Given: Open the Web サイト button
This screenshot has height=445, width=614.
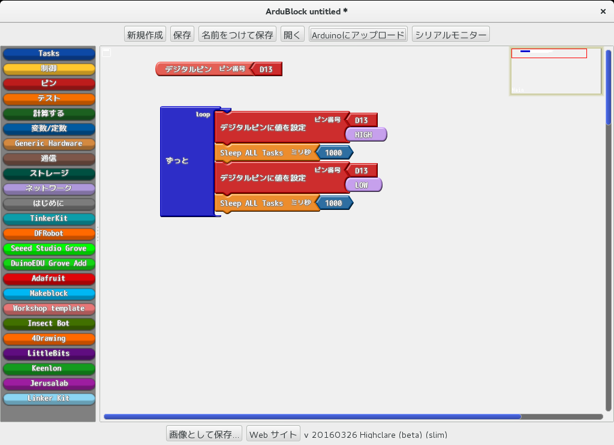Looking at the screenshot, I should [273, 434].
